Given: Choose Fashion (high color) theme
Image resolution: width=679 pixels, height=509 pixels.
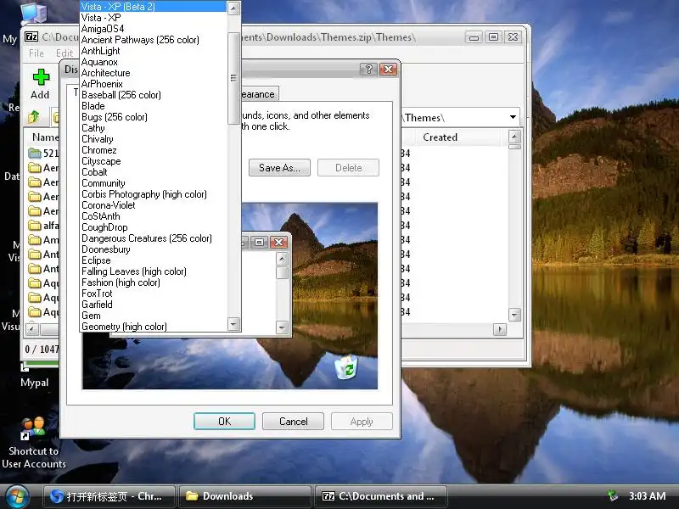Looking at the screenshot, I should 154,282.
